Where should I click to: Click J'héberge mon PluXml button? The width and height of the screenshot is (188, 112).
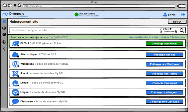coord(164,44)
